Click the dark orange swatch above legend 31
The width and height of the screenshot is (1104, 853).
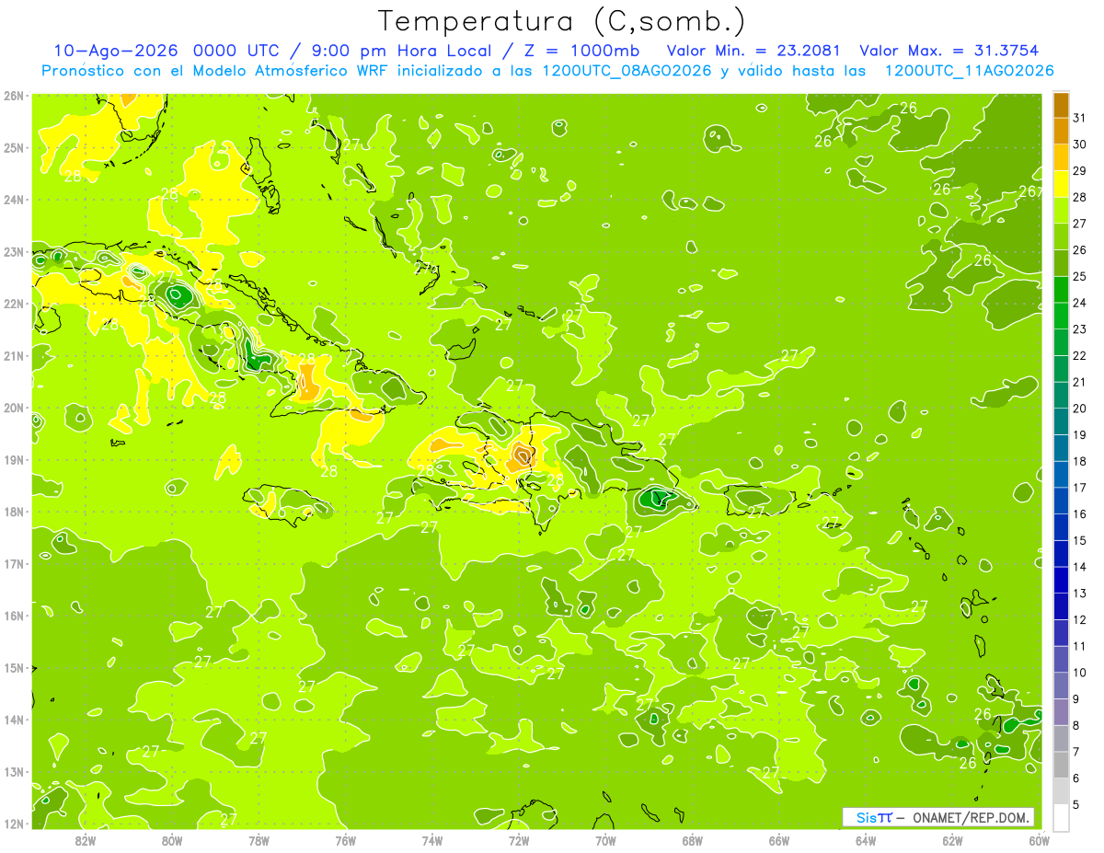1061,105
